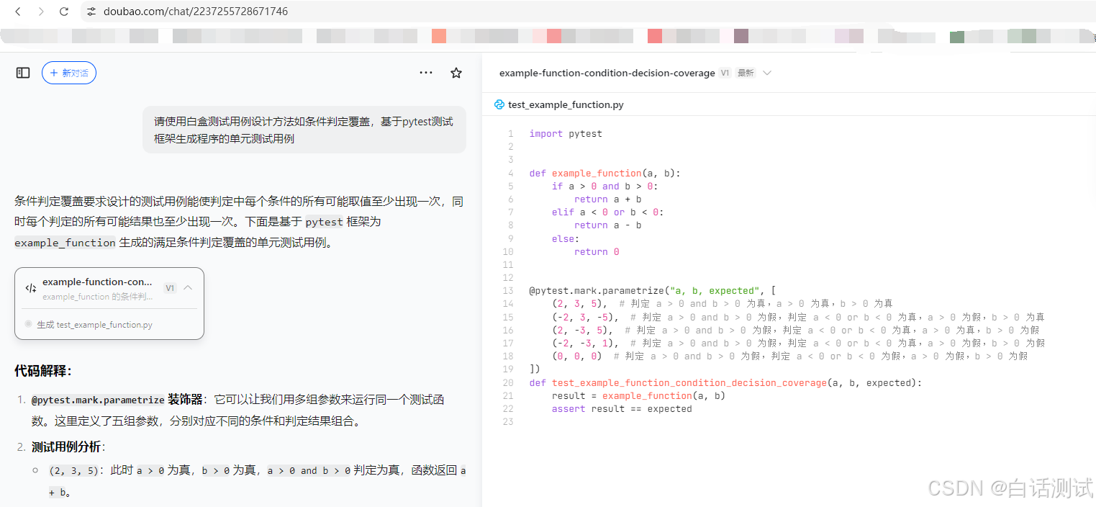1096x507 pixels.
Task: Select the test_example_function.py file tab
Action: click(559, 104)
